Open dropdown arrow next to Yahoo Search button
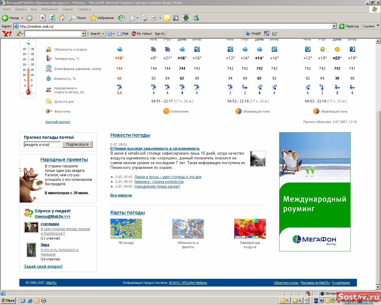The width and height of the screenshot is (381, 305). pos(104,34)
